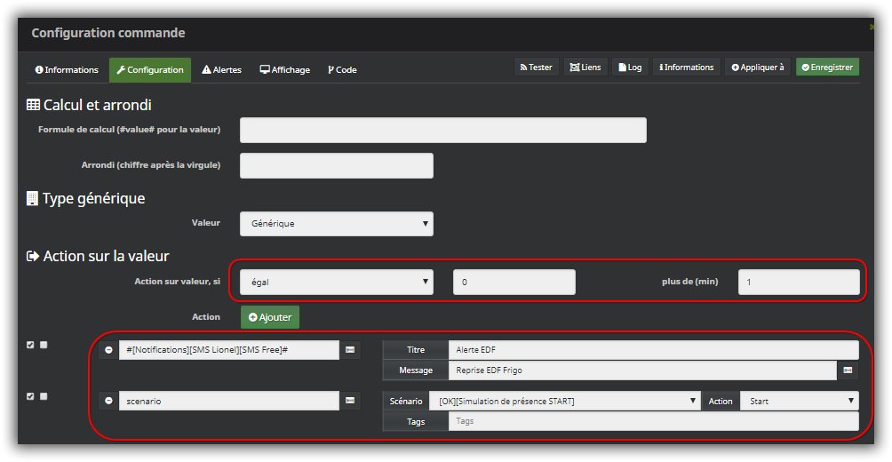Screen dimensions: 892x462
Task: Expand the Générique value type dropdown
Action: click(x=336, y=224)
